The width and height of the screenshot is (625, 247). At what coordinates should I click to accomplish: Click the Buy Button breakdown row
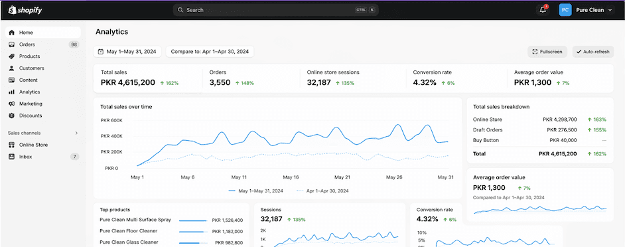pos(539,141)
